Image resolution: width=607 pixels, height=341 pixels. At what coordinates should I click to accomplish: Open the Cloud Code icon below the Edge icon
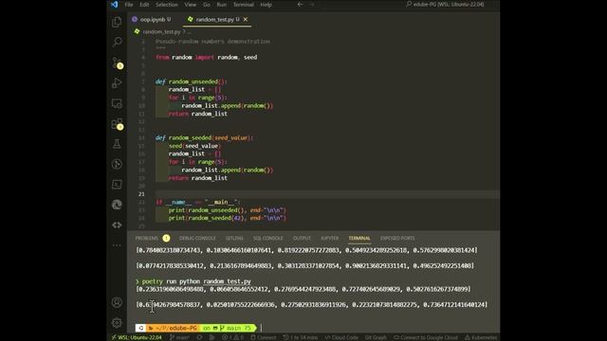(117, 224)
